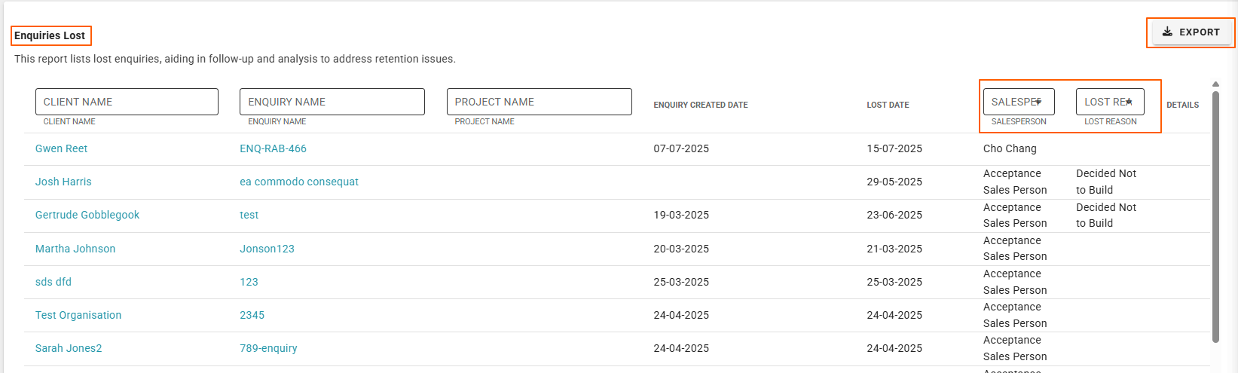Click into the Enquiry Name filter field

click(x=332, y=102)
